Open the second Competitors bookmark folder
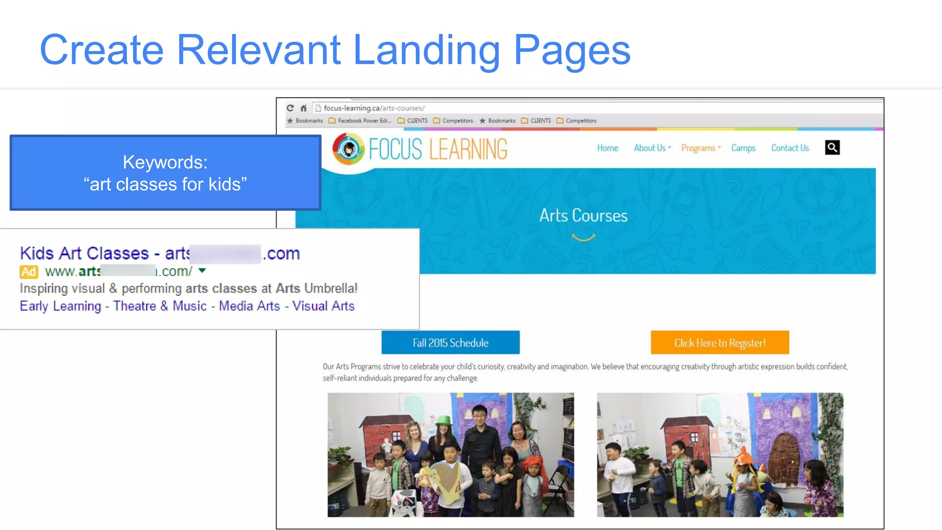Image resolution: width=942 pixels, height=530 pixels. [577, 121]
